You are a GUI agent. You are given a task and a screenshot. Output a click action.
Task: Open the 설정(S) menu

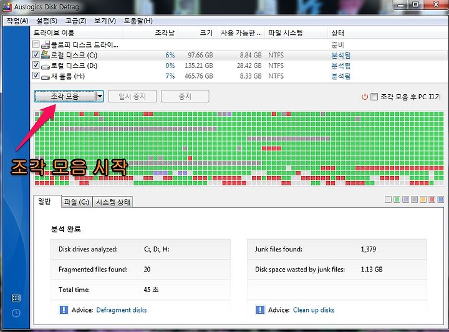47,21
